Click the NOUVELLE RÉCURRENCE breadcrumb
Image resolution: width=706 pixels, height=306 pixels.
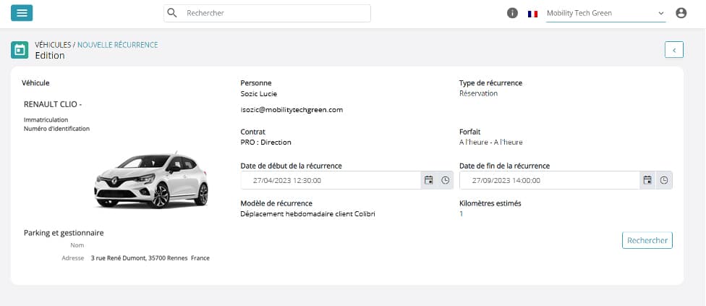coord(117,45)
